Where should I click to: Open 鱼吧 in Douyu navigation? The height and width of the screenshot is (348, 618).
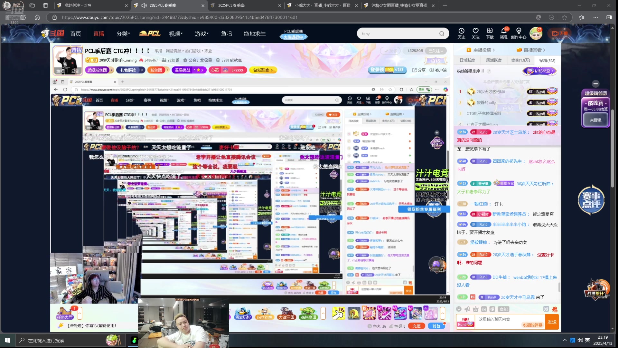226,34
